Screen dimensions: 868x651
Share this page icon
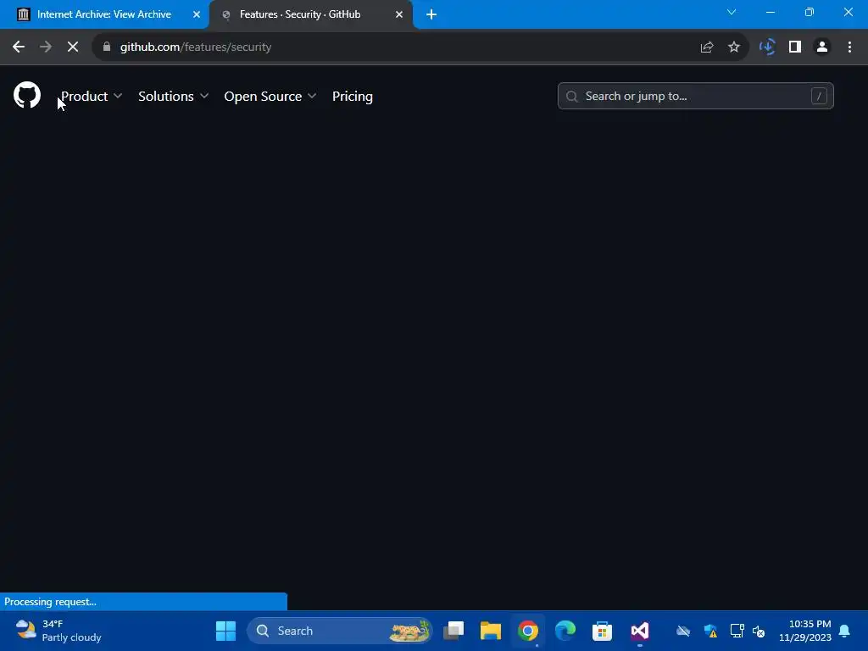706,47
